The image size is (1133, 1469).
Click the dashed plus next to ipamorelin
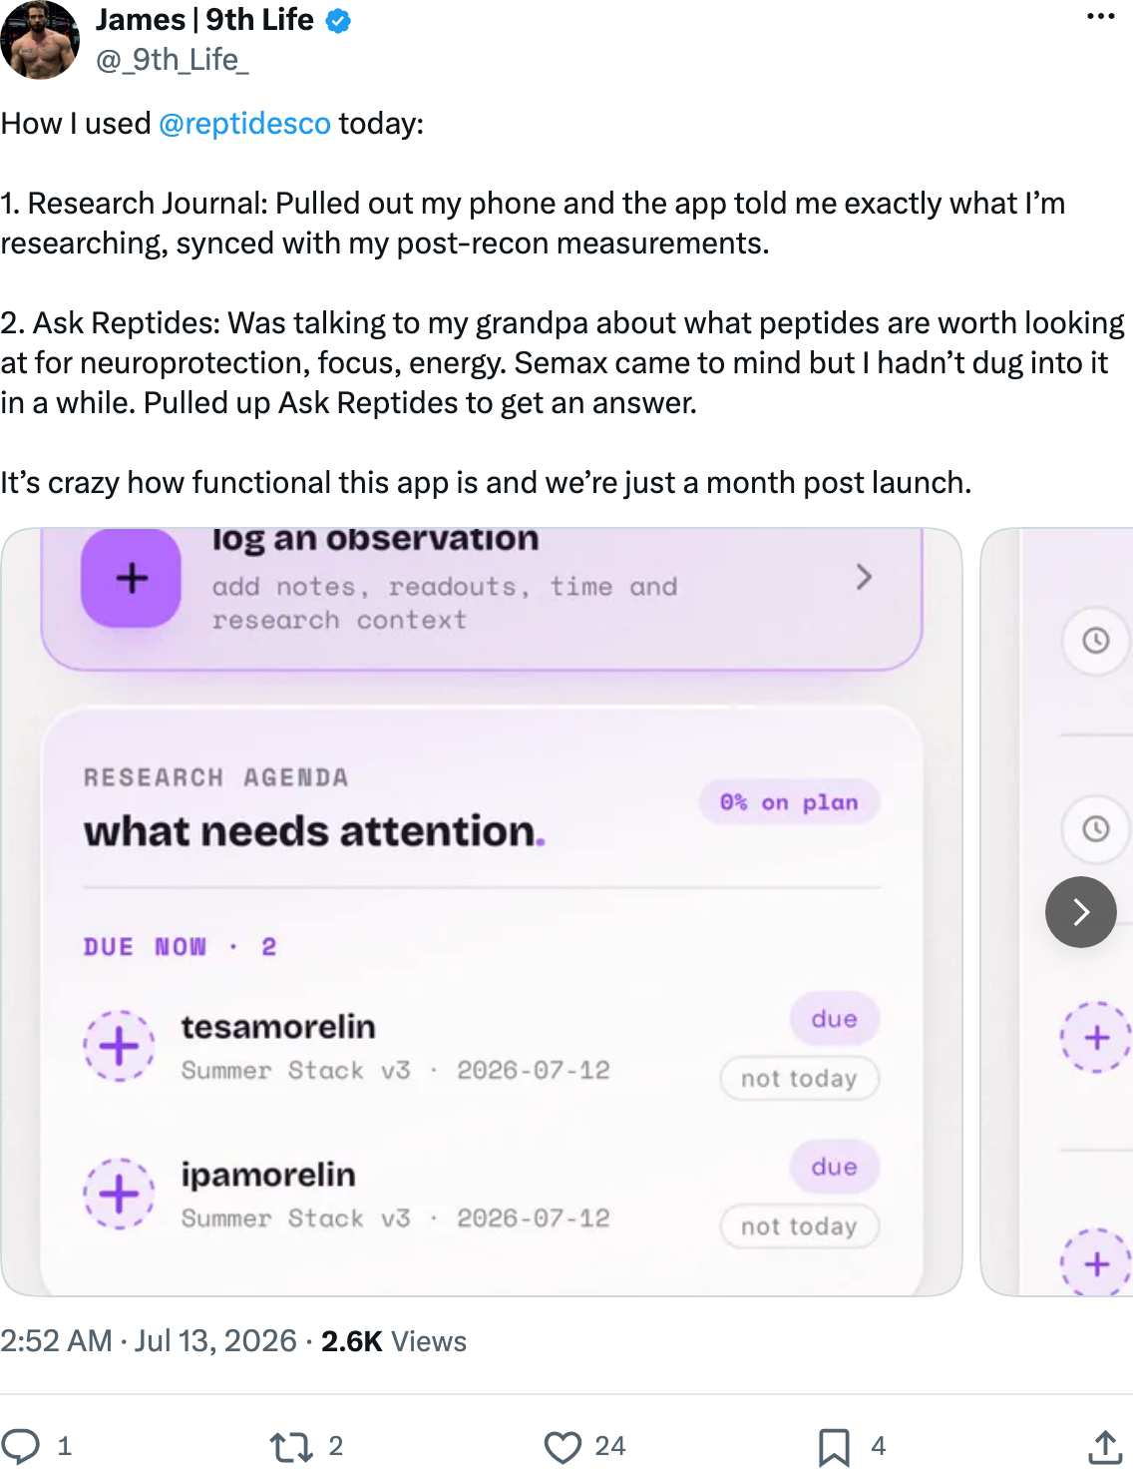119,1194
